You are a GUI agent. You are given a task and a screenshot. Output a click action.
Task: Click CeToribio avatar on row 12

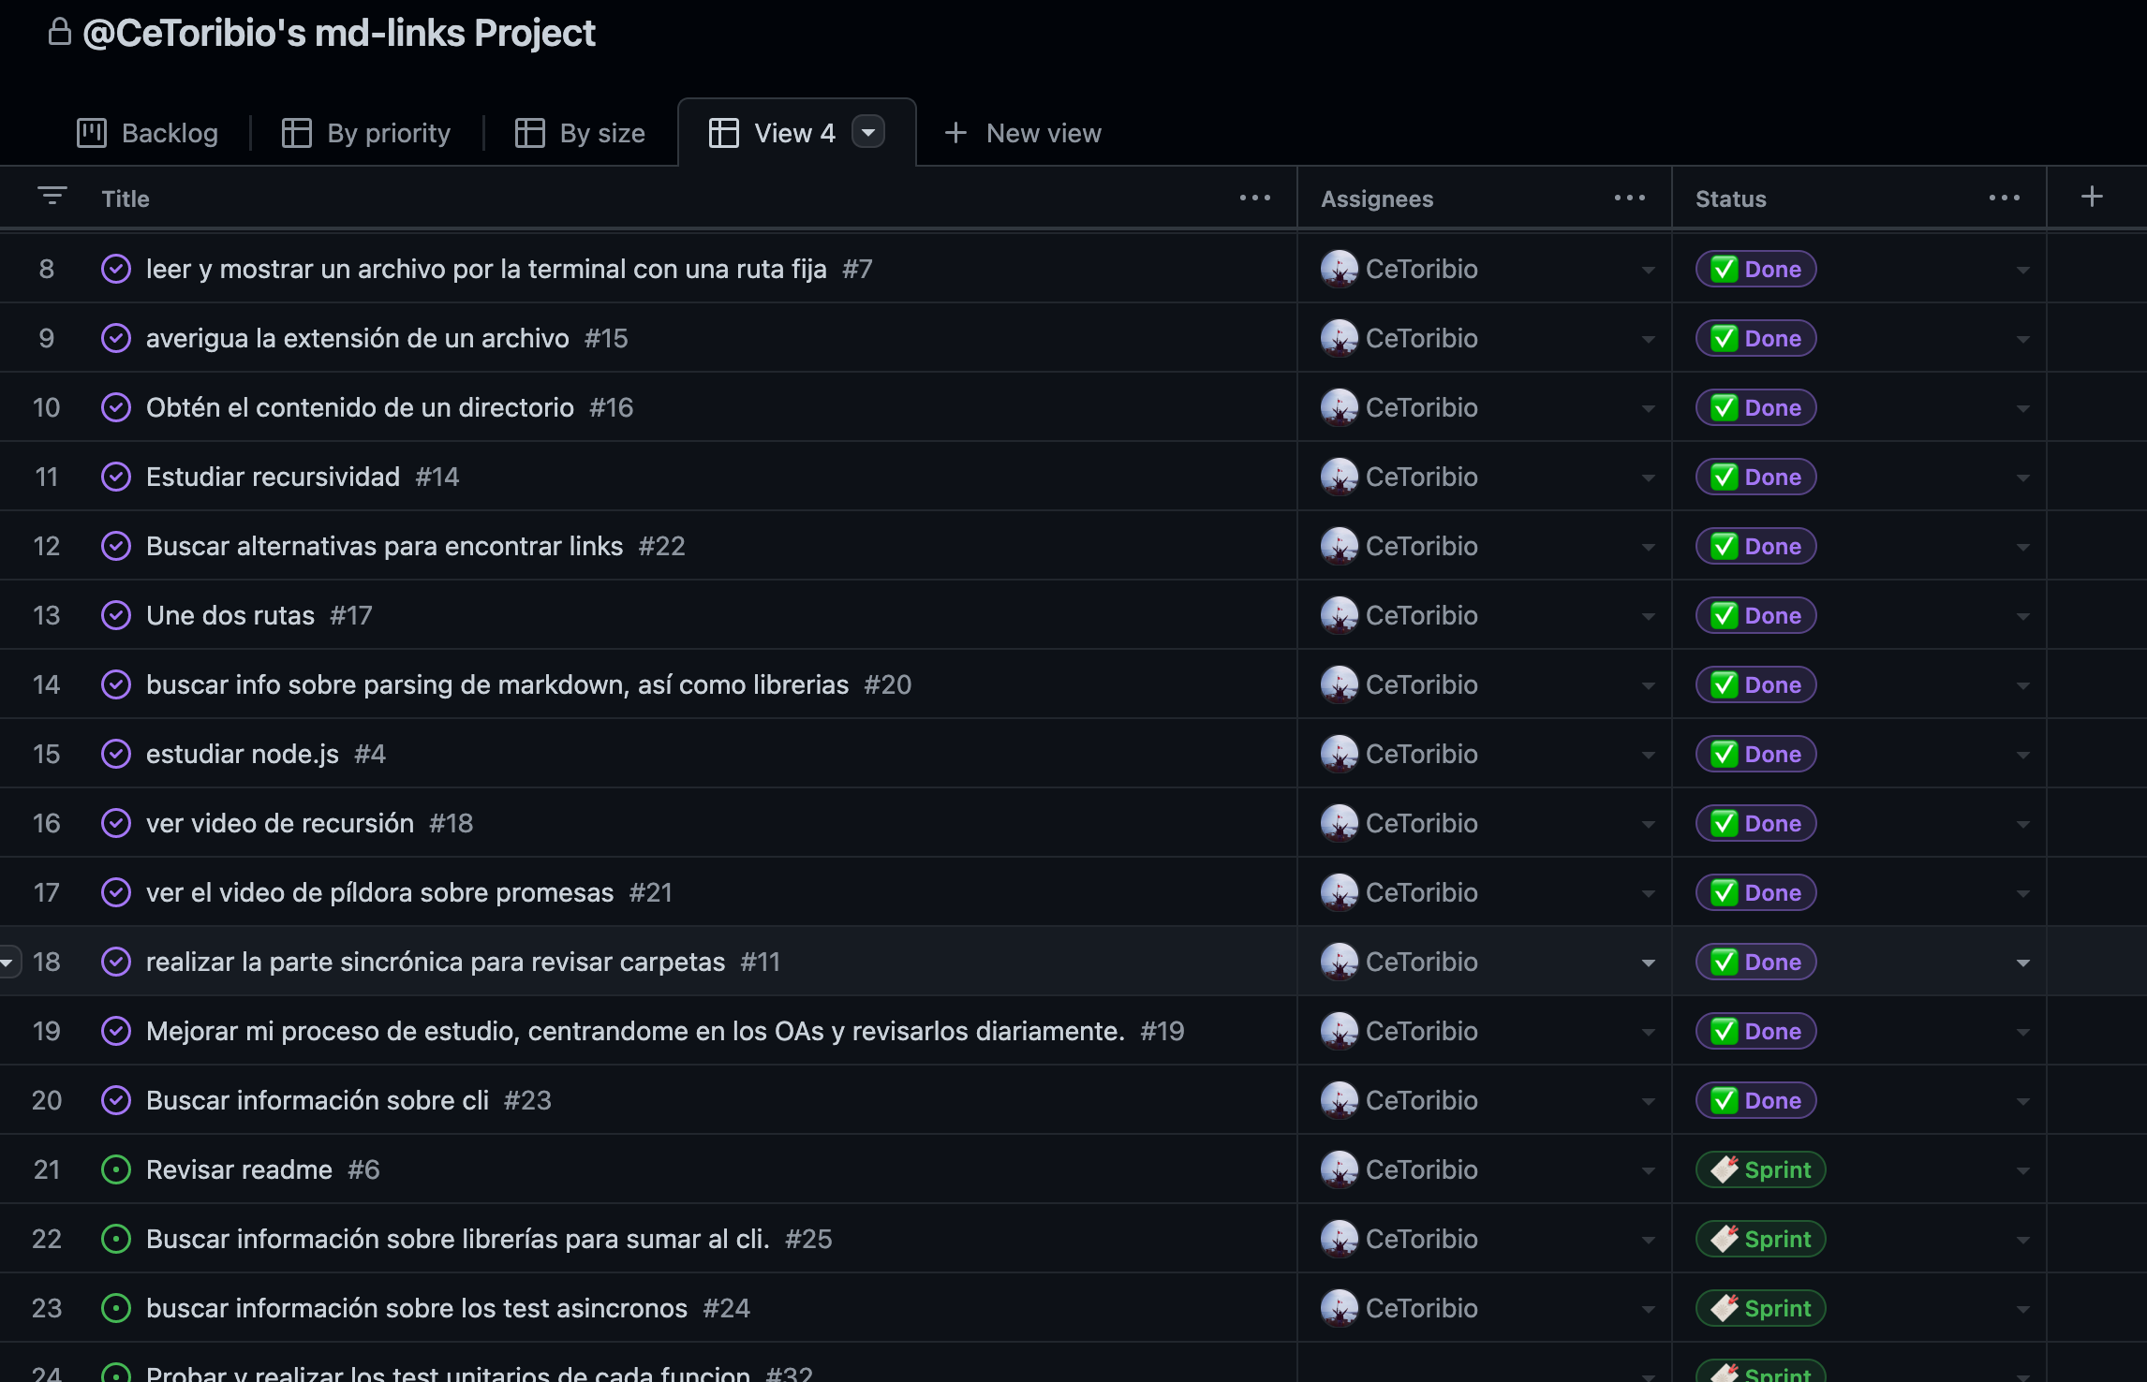point(1340,547)
